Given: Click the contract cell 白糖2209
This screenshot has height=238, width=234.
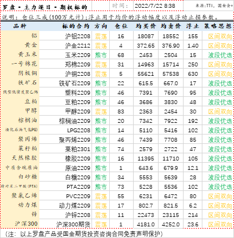Looking at the screenshot, I should (x=78, y=178).
